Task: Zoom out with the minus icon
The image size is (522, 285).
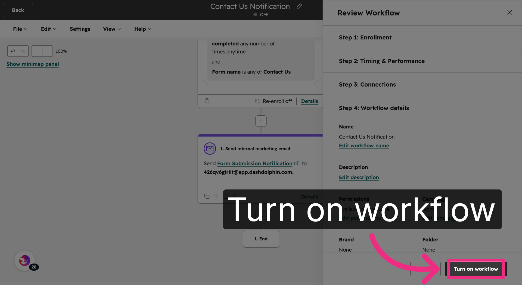Action: [x=47, y=51]
